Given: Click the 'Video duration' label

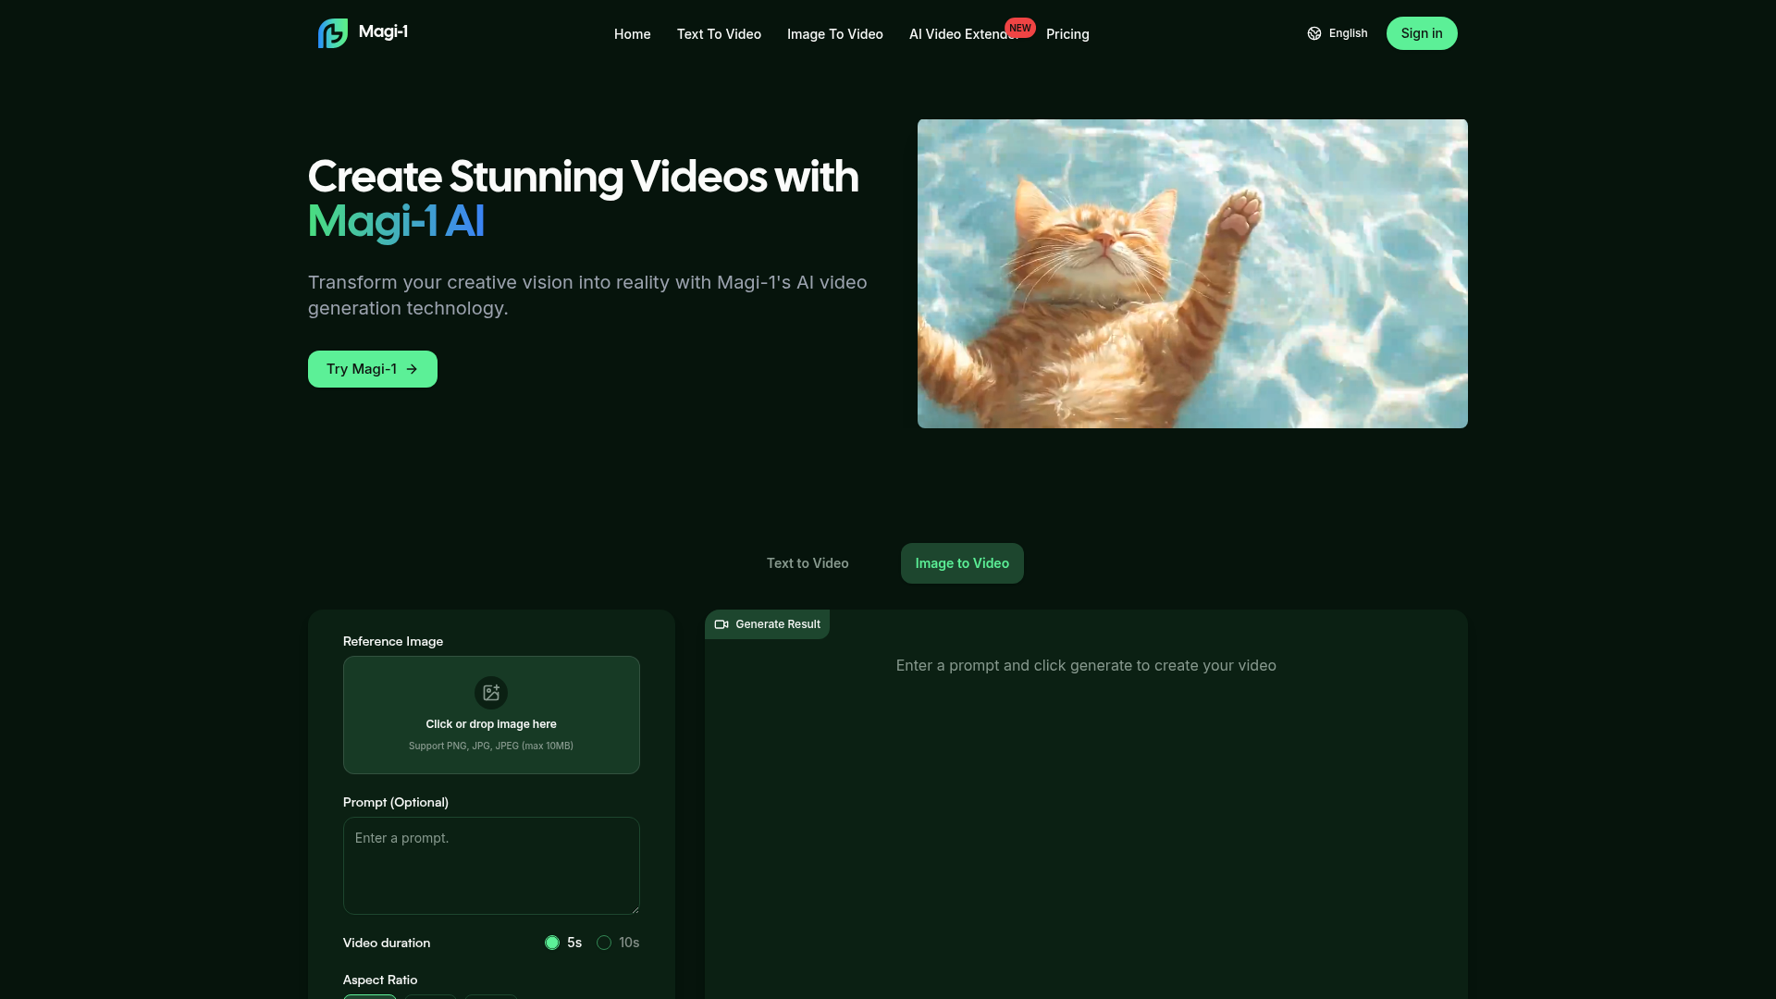Looking at the screenshot, I should click(387, 943).
